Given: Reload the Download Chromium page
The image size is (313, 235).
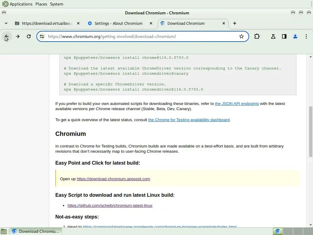Looking at the screenshot, I should tap(29, 37).
